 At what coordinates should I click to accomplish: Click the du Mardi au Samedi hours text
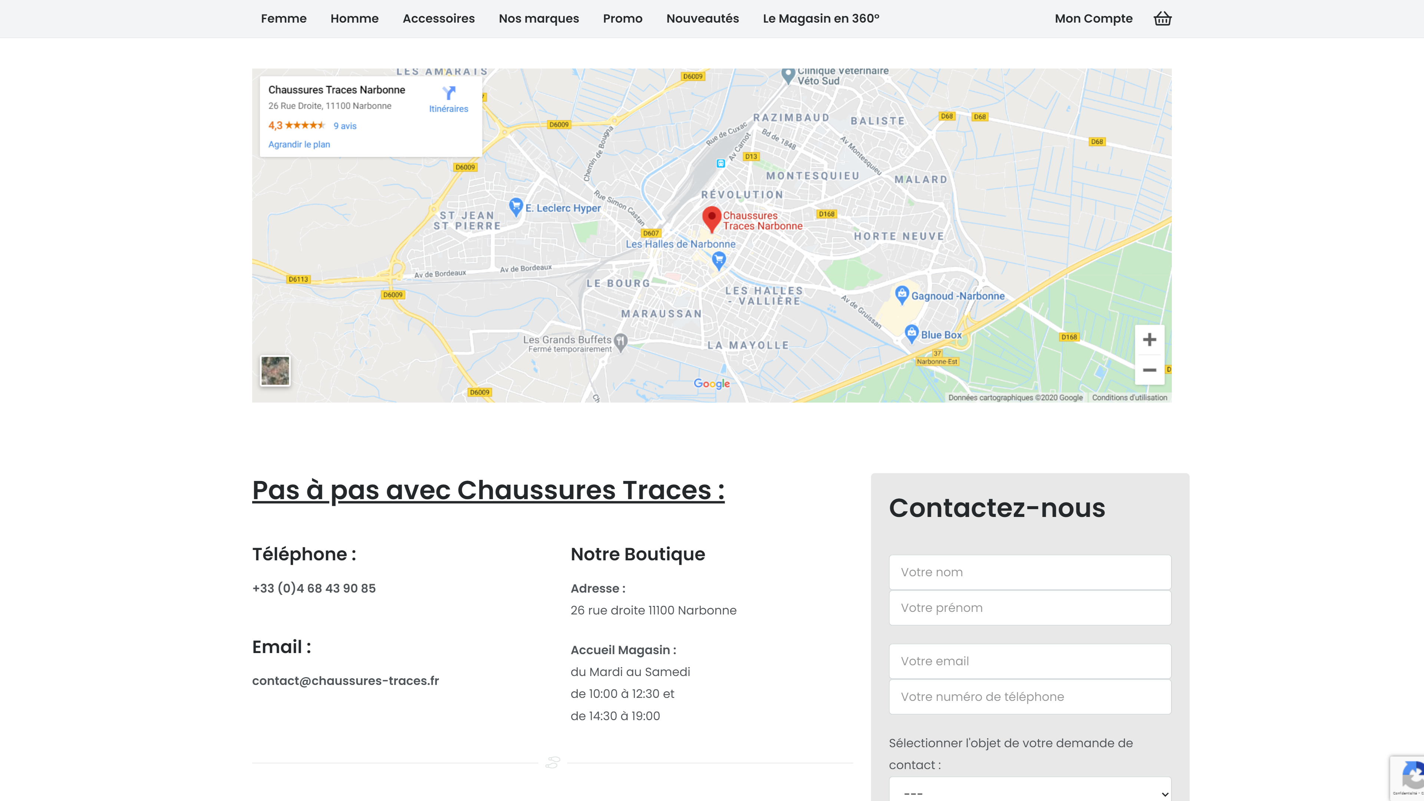[x=630, y=672]
